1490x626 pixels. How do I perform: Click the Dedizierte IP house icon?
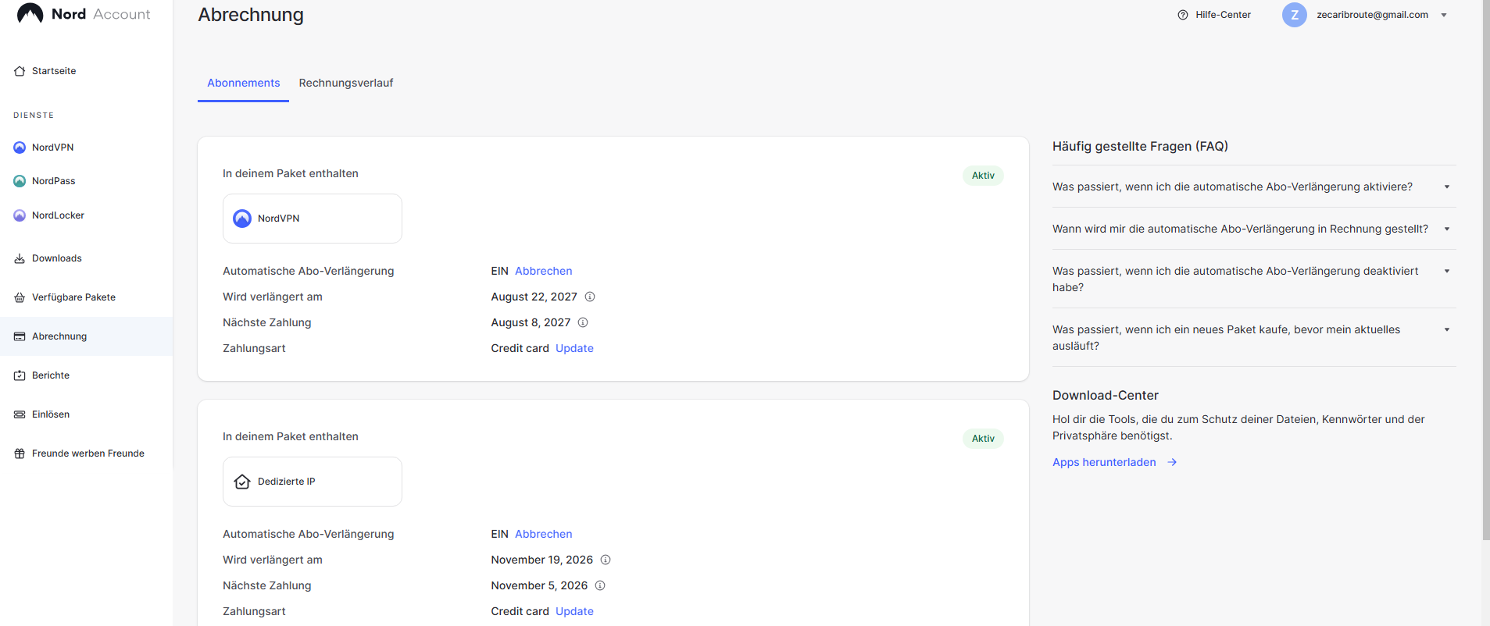point(242,482)
